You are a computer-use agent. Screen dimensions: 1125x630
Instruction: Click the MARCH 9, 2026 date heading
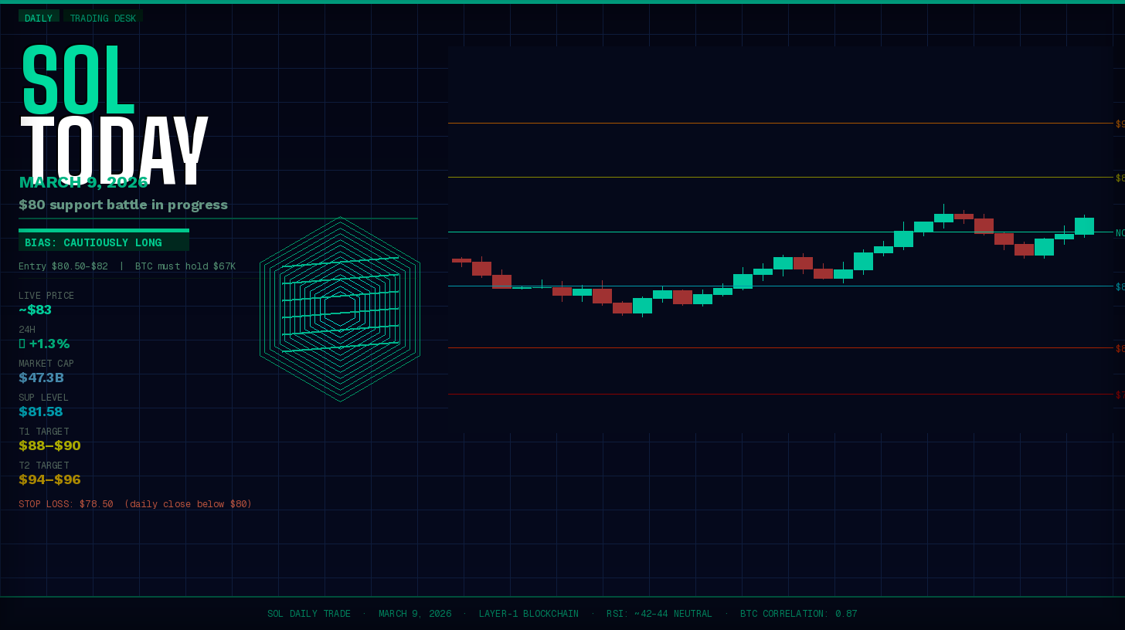(83, 182)
